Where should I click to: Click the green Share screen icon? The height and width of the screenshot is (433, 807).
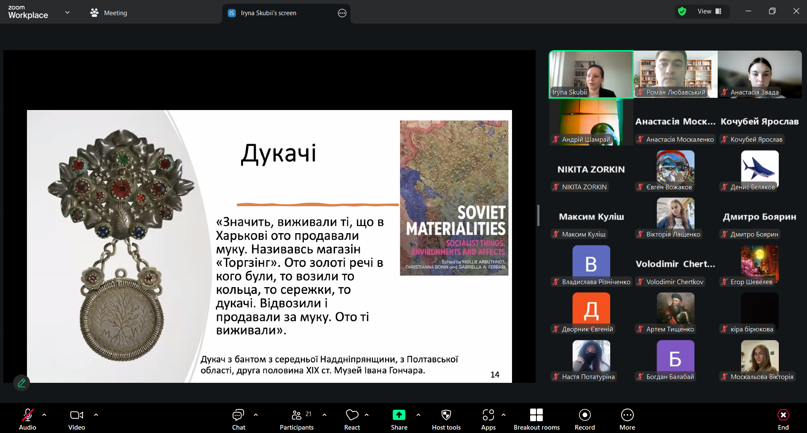pos(399,415)
